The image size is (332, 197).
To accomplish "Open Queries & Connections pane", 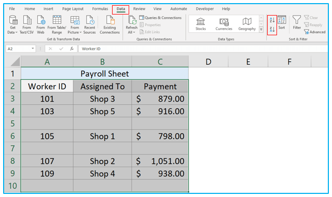I will (160, 18).
